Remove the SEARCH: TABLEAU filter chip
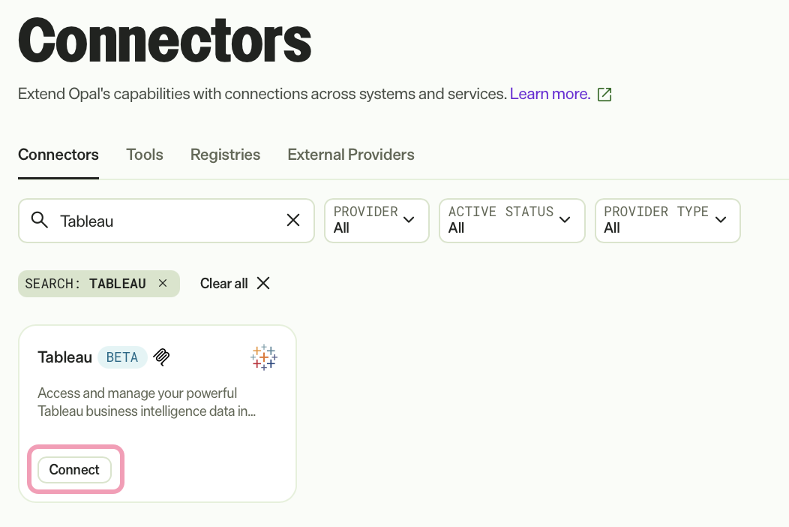789x527 pixels. [163, 283]
